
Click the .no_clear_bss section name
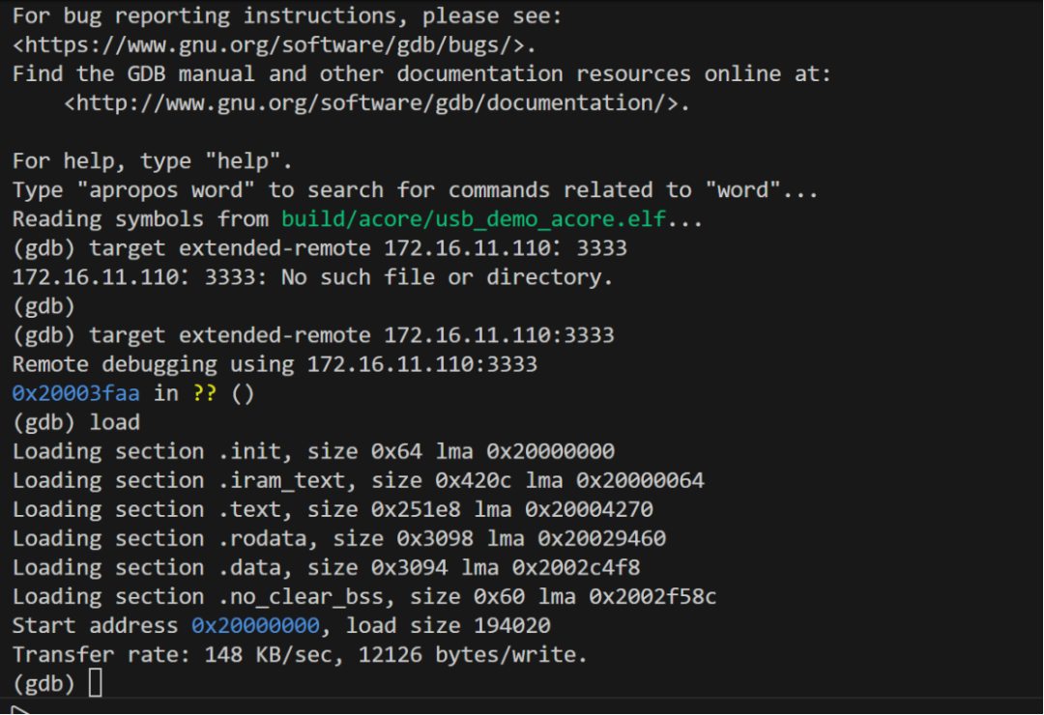305,596
